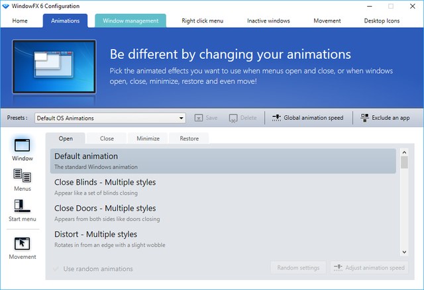Click Exclude an app toolbar item
The height and width of the screenshot is (290, 424).
385,118
